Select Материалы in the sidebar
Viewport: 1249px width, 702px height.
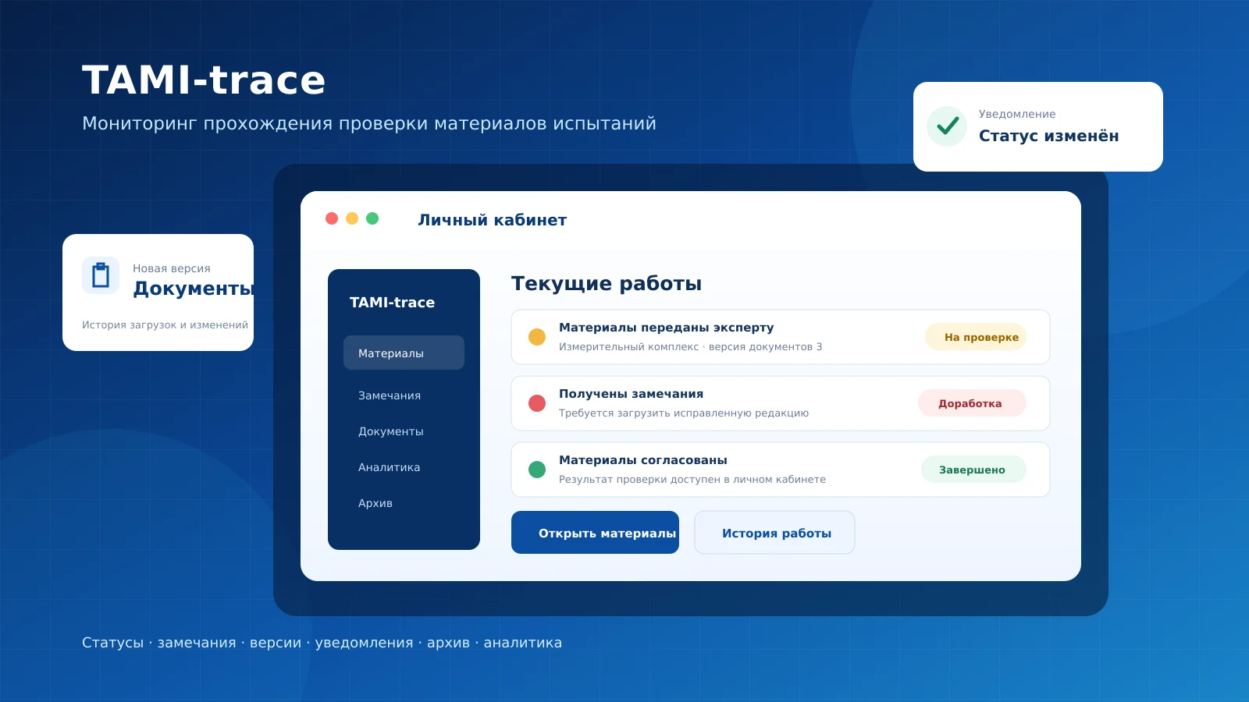coord(404,353)
